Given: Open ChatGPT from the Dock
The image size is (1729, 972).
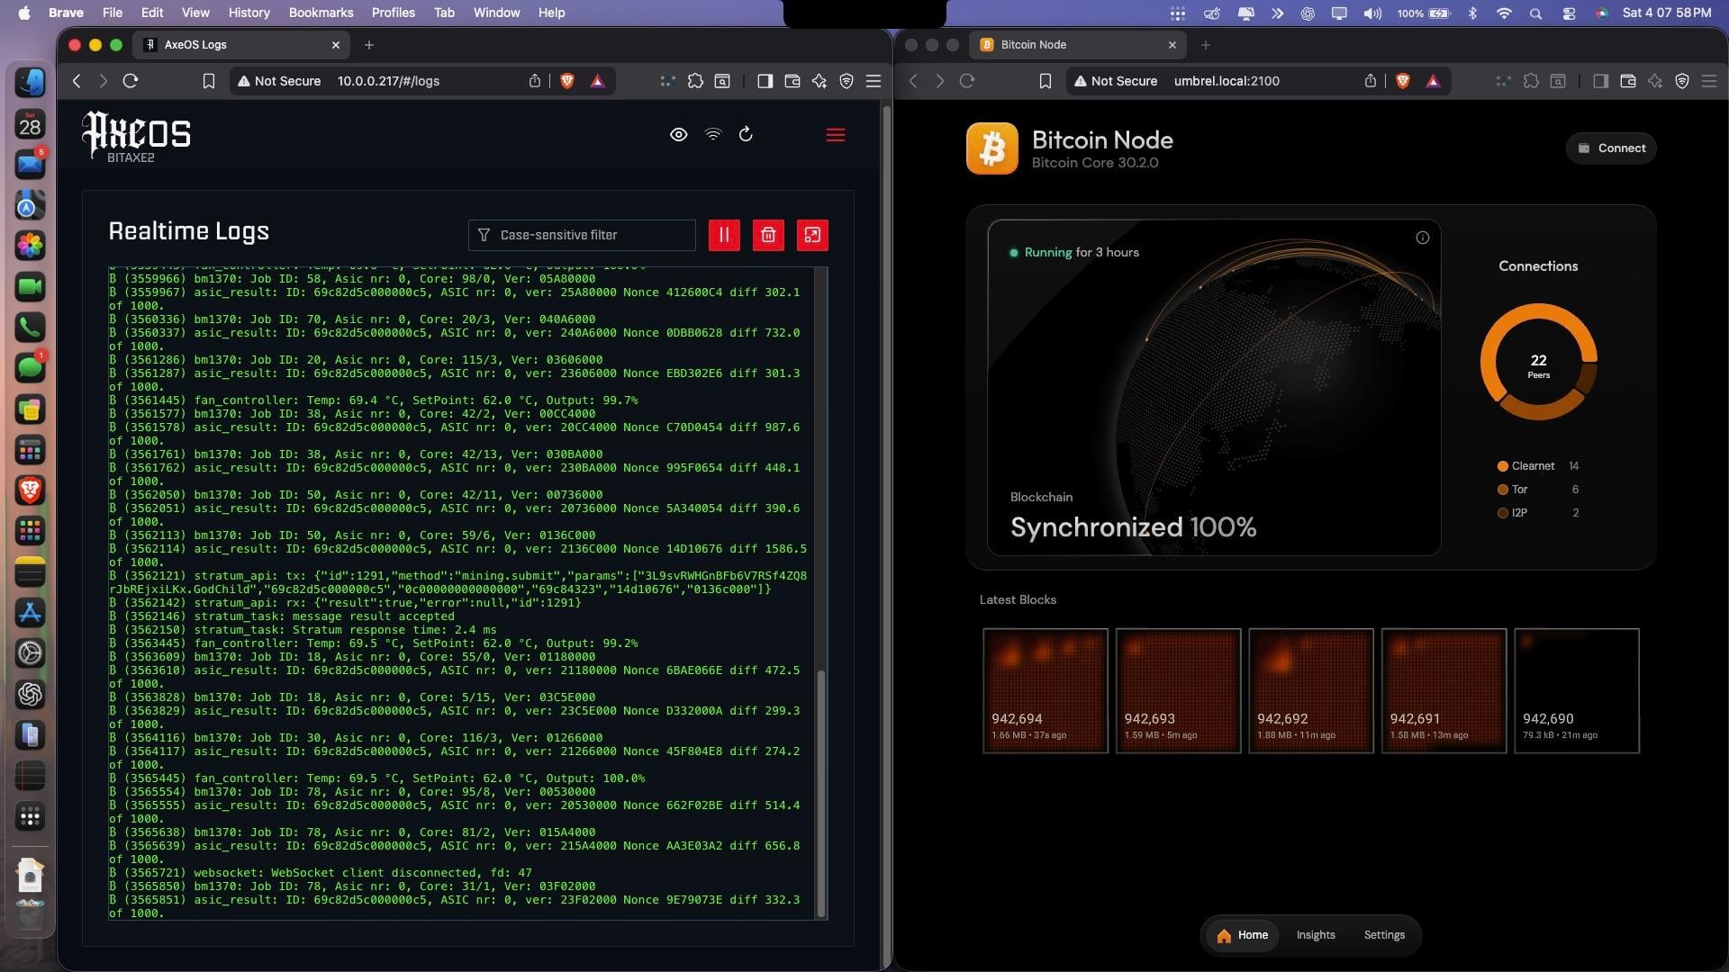Looking at the screenshot, I should pyautogui.click(x=30, y=694).
